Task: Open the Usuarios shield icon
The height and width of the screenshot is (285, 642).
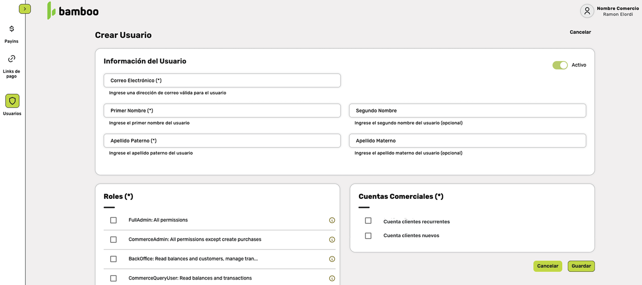Action: 12,101
